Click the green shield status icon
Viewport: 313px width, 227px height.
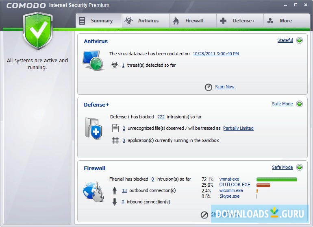click(38, 31)
